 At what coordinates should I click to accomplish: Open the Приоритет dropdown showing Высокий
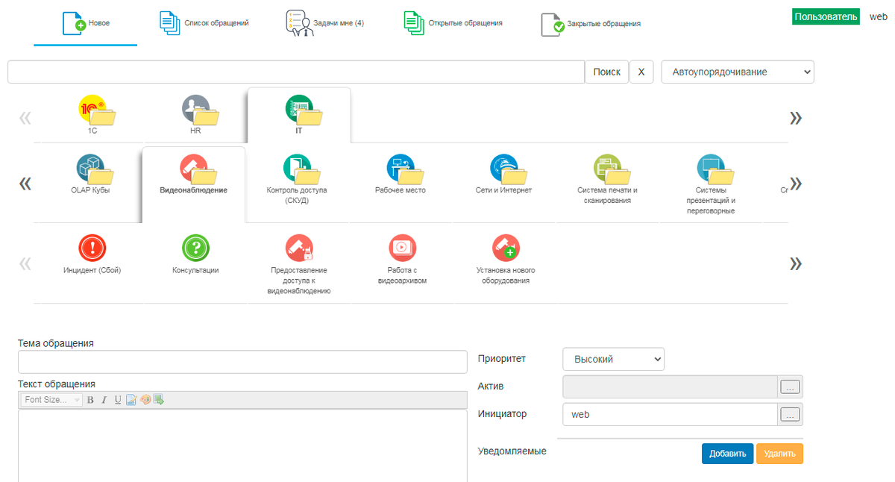point(613,359)
